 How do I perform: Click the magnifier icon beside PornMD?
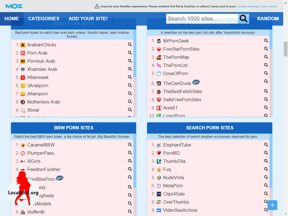click(x=266, y=153)
